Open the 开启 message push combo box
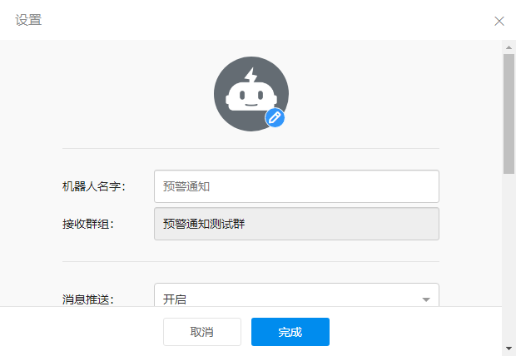 296,298
